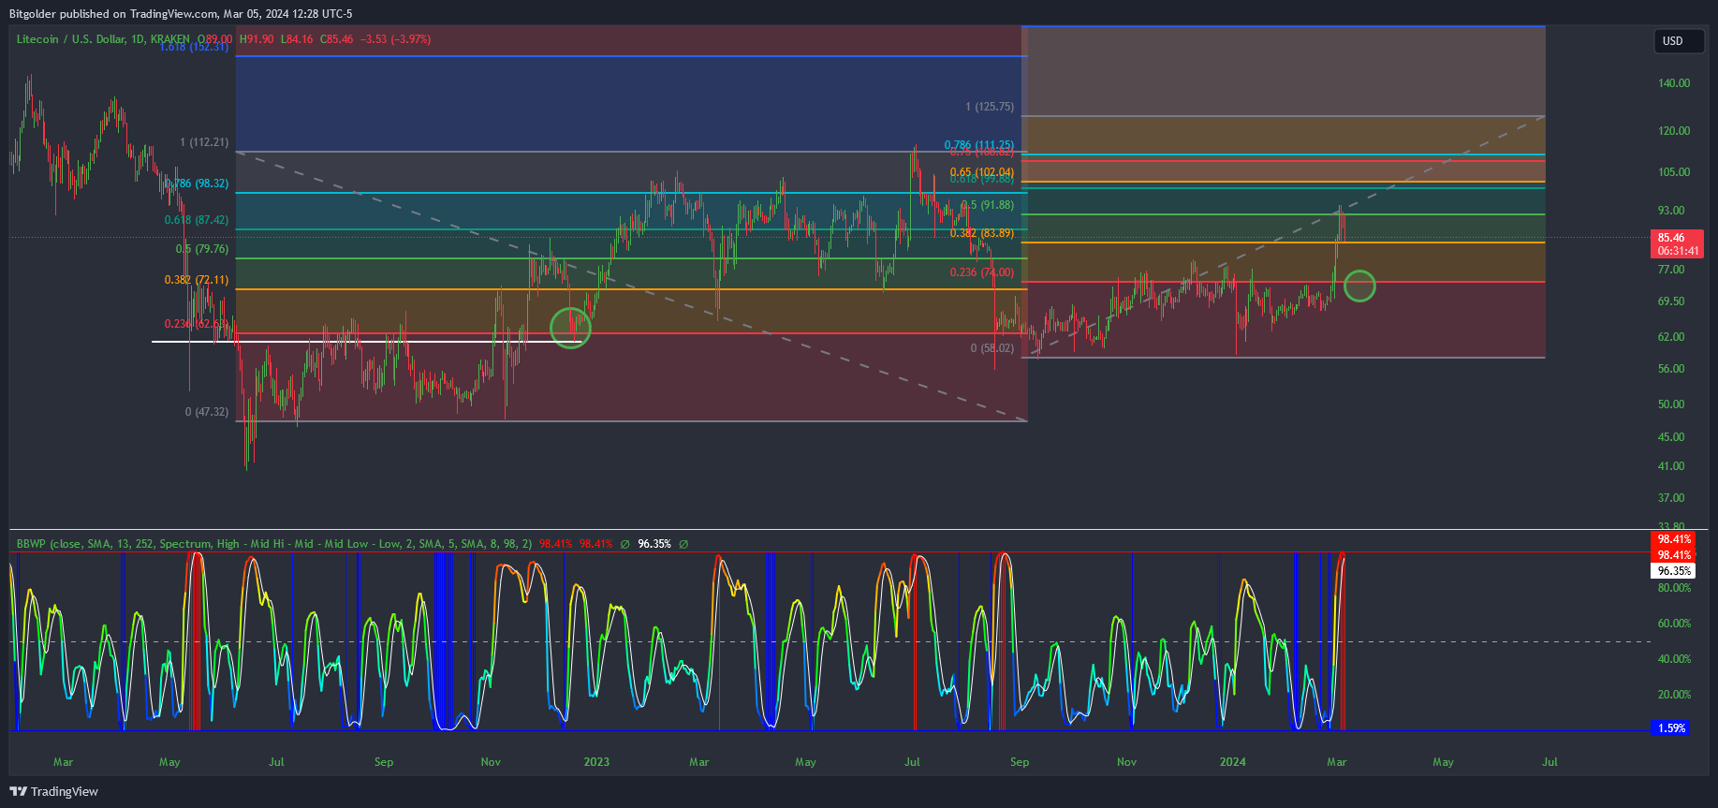Click the 45.00 price axis label
Screen dimensions: 1718x808
pos(1671,437)
